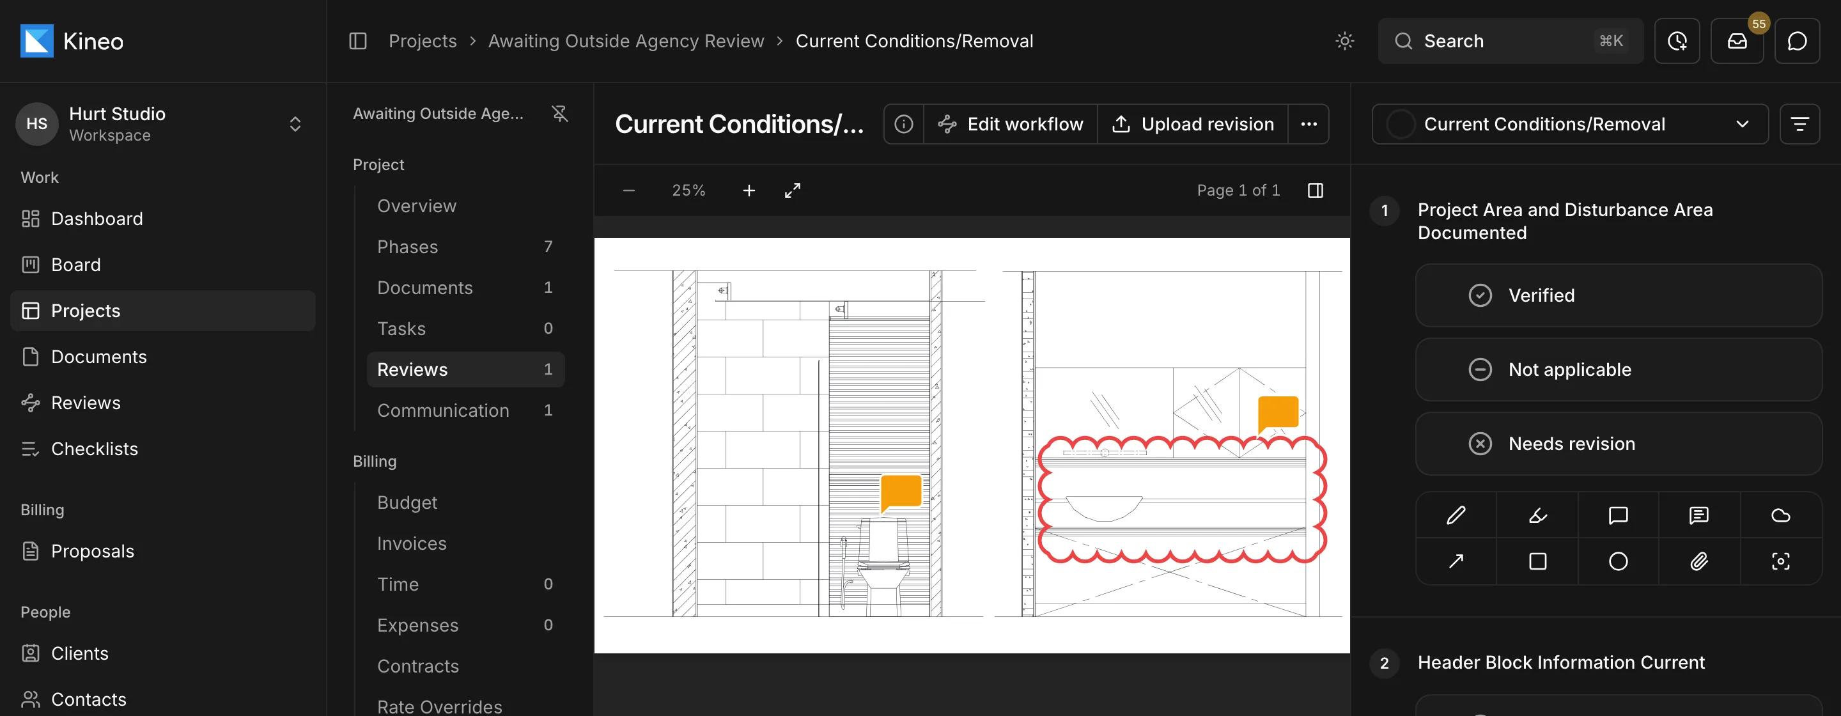The height and width of the screenshot is (716, 1841).
Task: Open orange comment marker near toilet
Action: coord(901,492)
